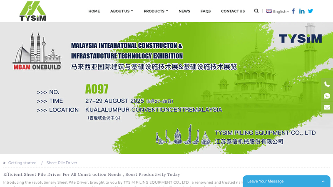Click the TYSIM logo in header

pyautogui.click(x=33, y=11)
